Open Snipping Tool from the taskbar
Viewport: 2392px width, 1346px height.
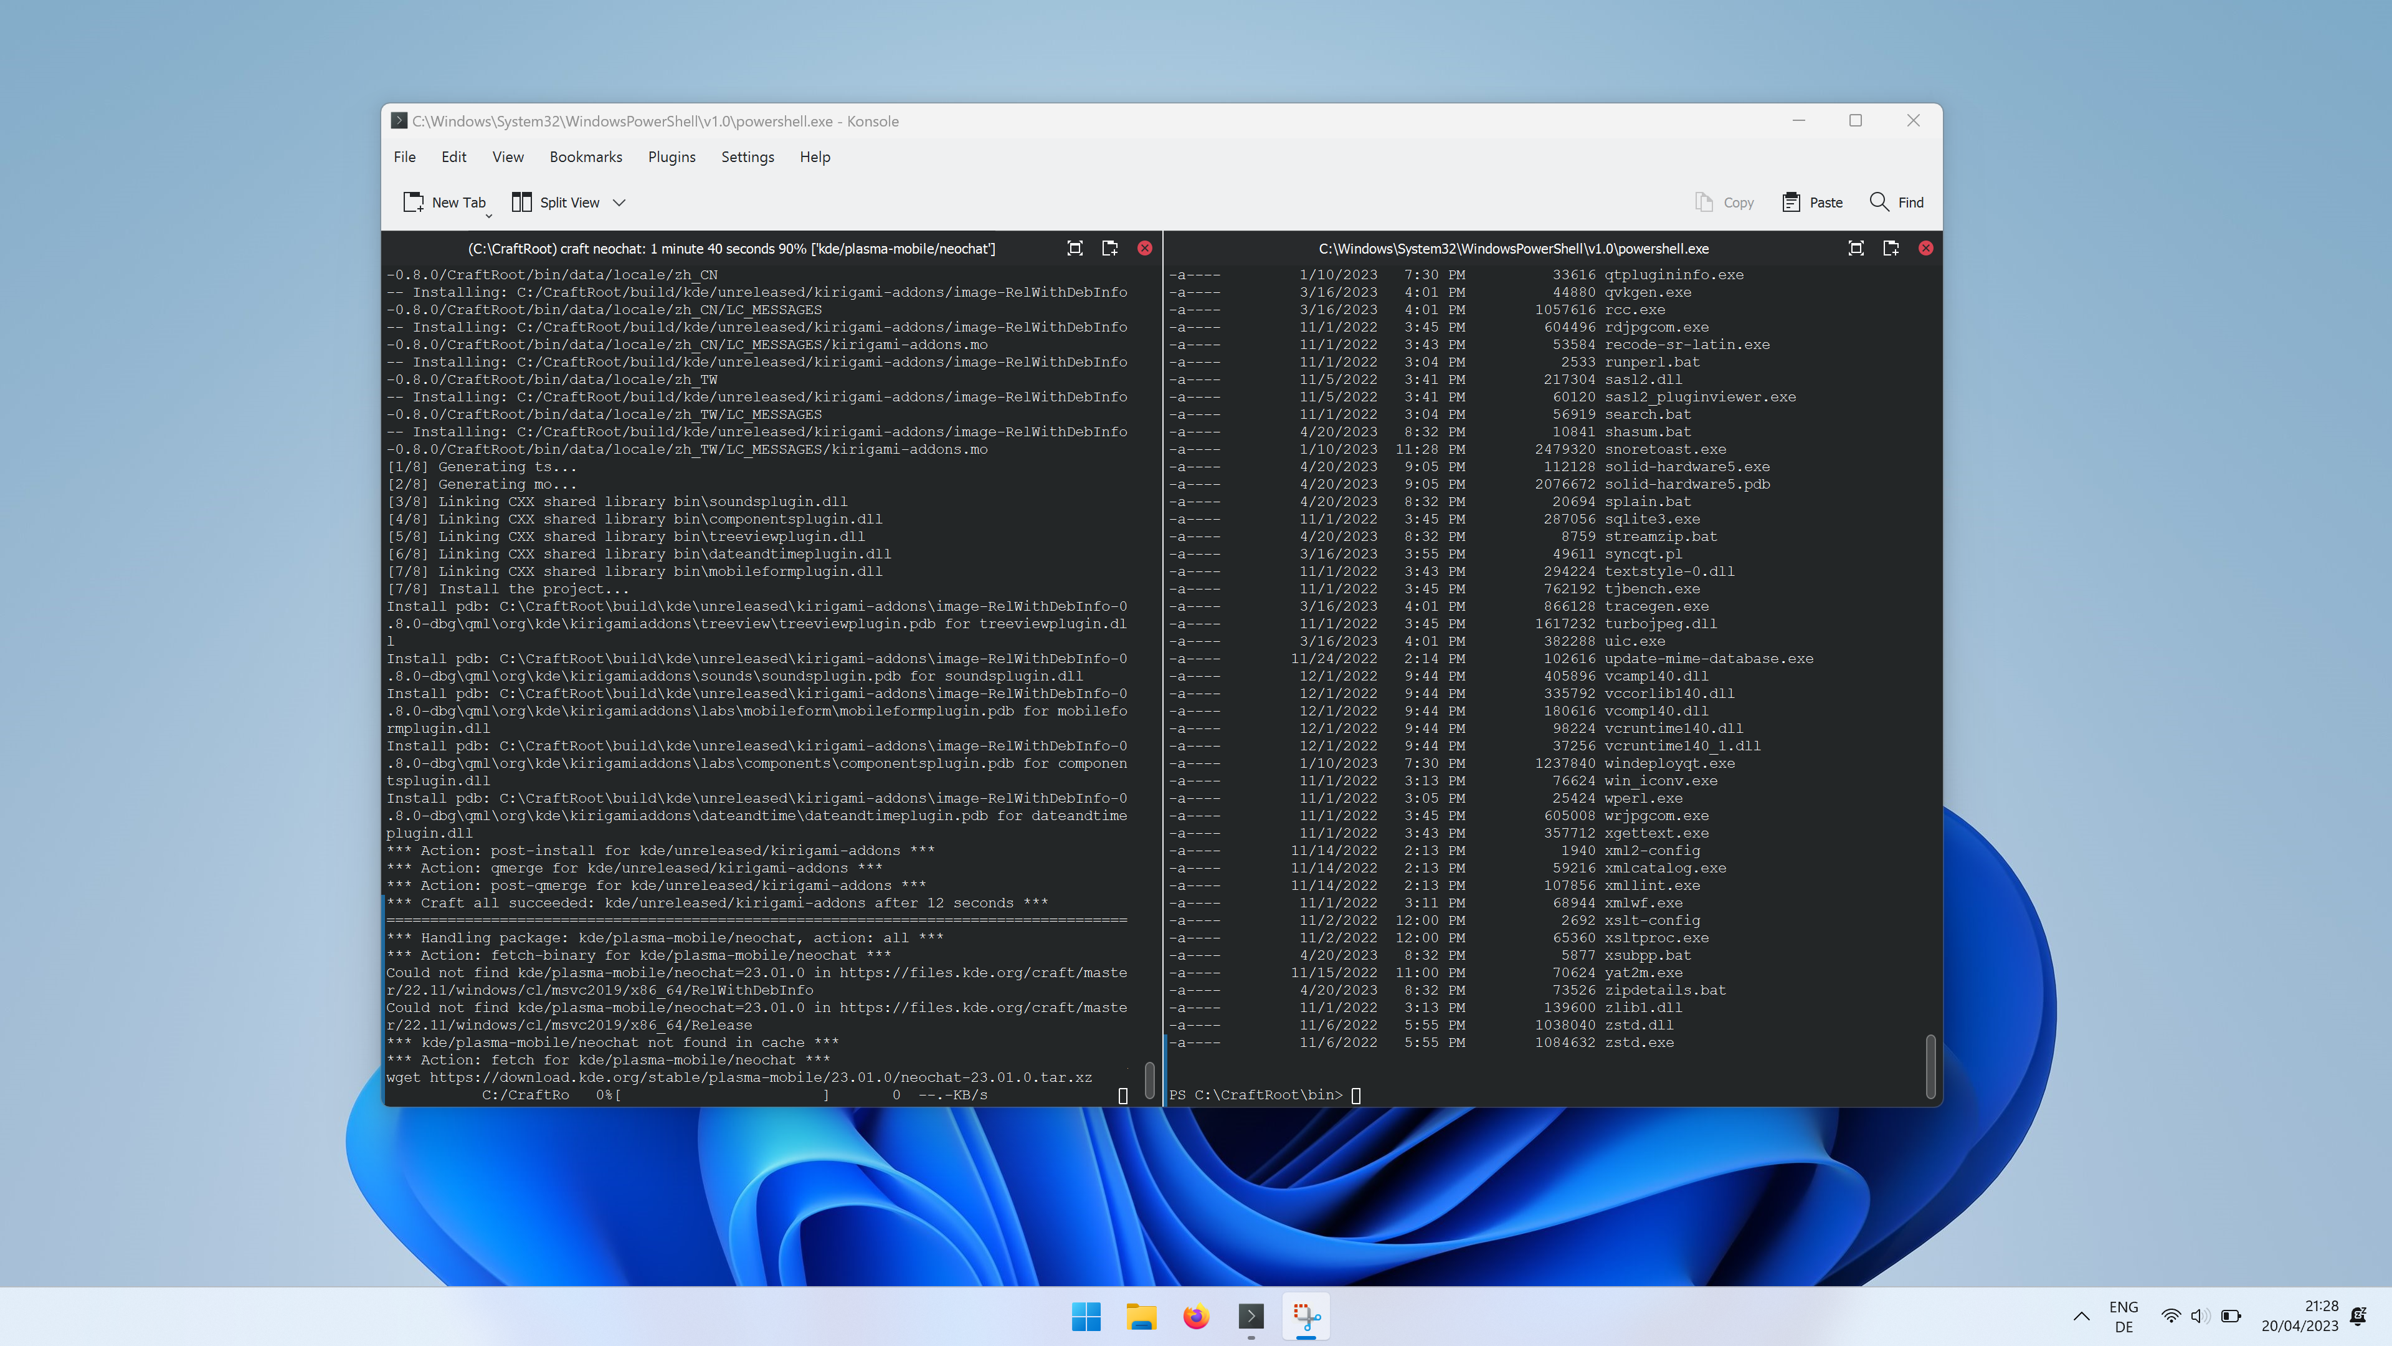(1306, 1316)
